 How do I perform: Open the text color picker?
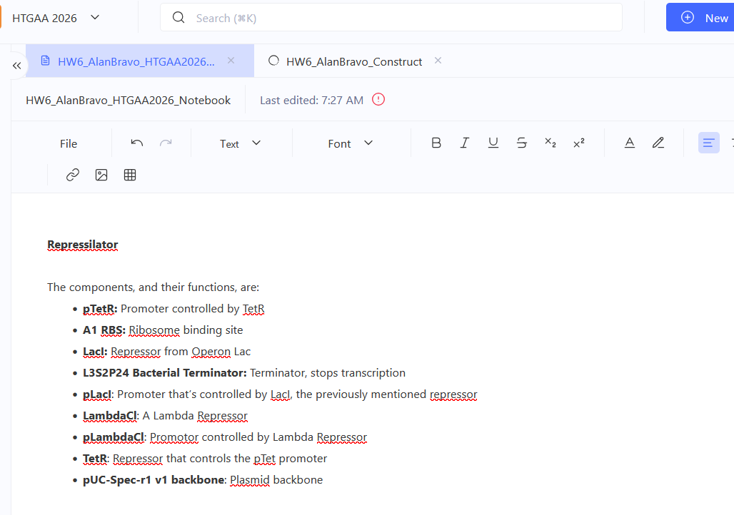[630, 143]
